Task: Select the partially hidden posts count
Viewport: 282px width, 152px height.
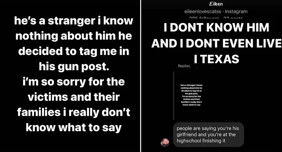Action: point(233,18)
